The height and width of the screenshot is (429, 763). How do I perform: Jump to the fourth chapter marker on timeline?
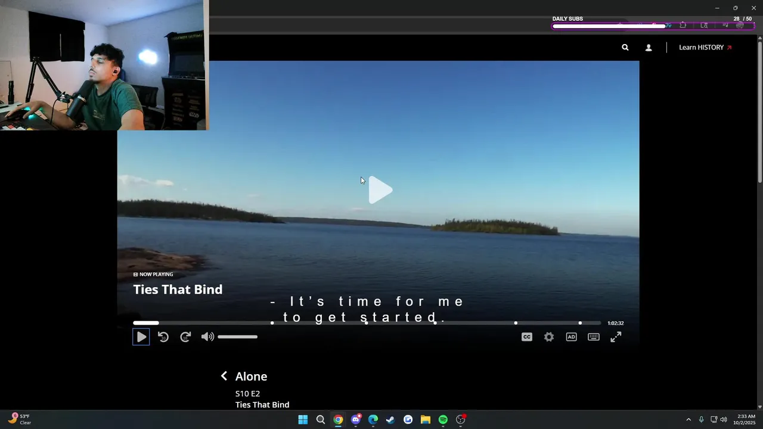[x=516, y=323]
